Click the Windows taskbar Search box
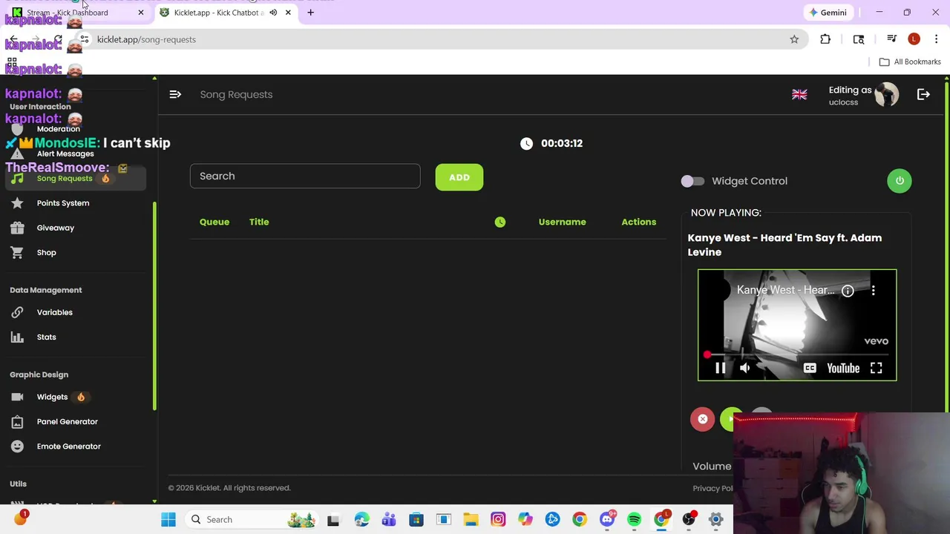Image resolution: width=950 pixels, height=534 pixels. (x=252, y=520)
